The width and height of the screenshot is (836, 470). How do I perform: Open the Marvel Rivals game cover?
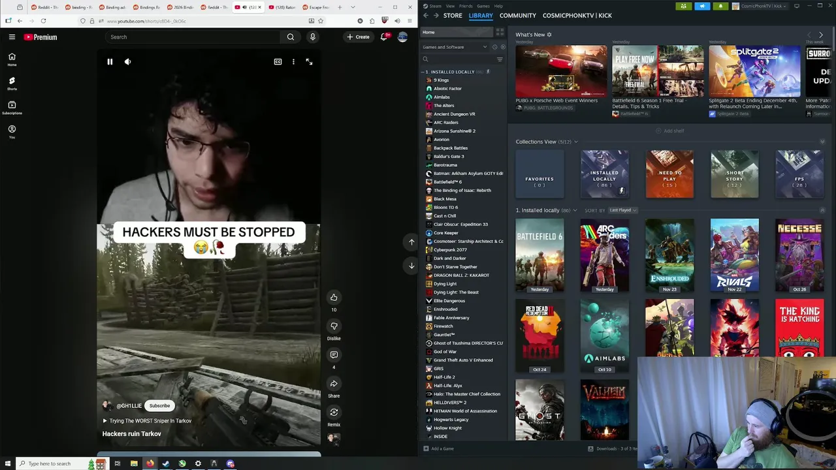pos(735,255)
